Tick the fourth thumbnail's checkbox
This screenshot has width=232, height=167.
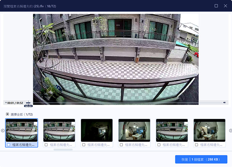[x=121, y=145]
